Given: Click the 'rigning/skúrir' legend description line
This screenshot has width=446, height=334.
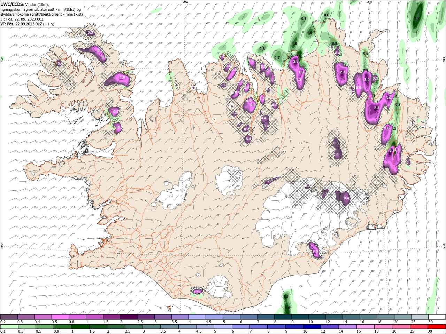Looking at the screenshot, I should click(41, 9).
